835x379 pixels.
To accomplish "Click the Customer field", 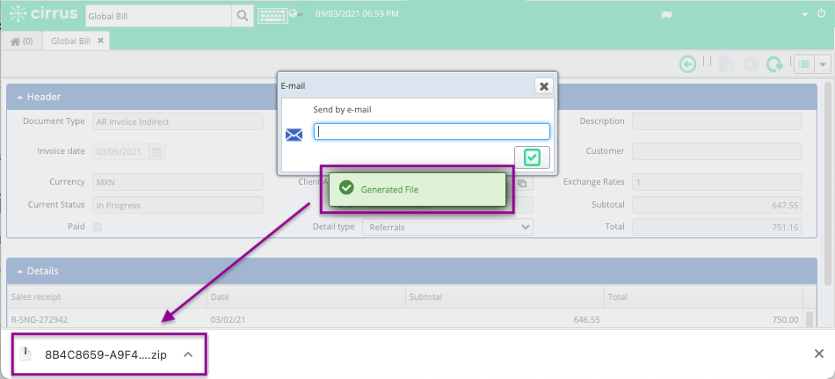I will click(716, 151).
